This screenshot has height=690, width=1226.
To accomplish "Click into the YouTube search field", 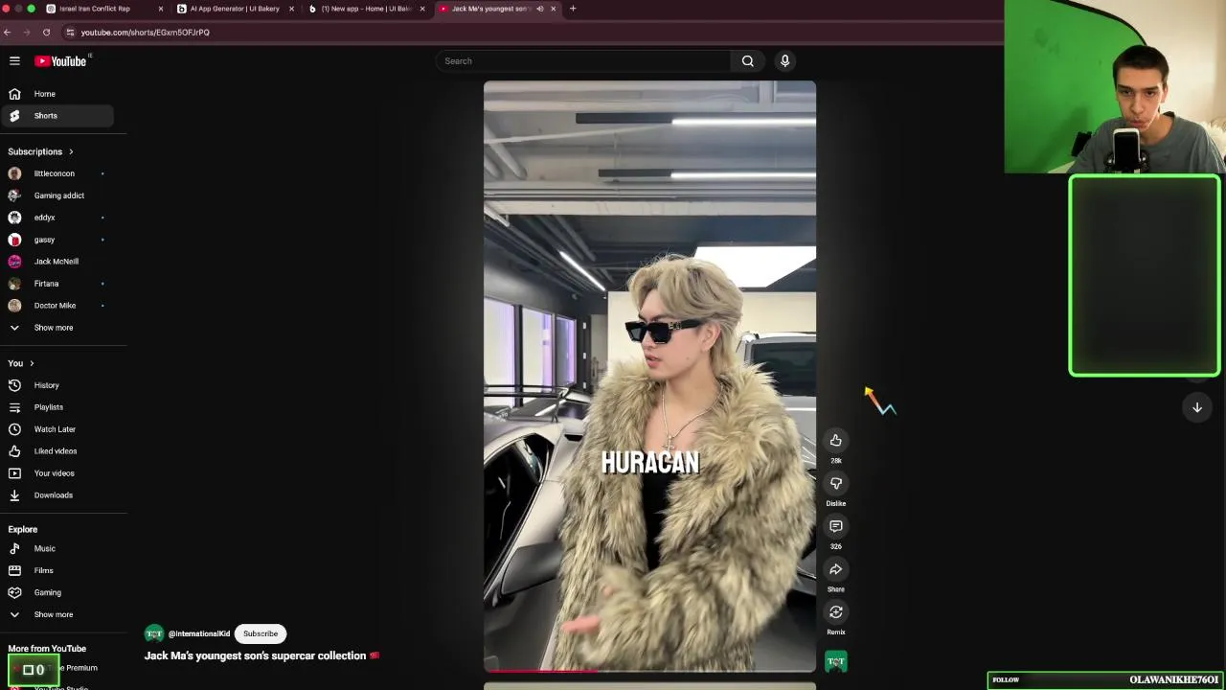I will coord(583,61).
